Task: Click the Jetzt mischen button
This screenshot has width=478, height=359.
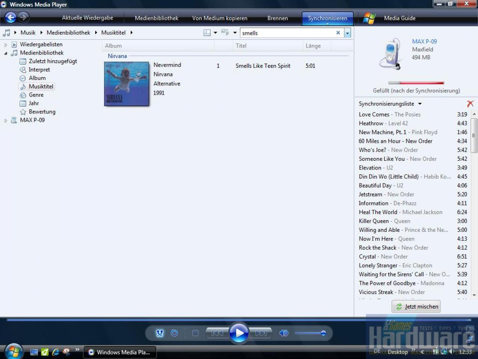Action: tap(416, 306)
